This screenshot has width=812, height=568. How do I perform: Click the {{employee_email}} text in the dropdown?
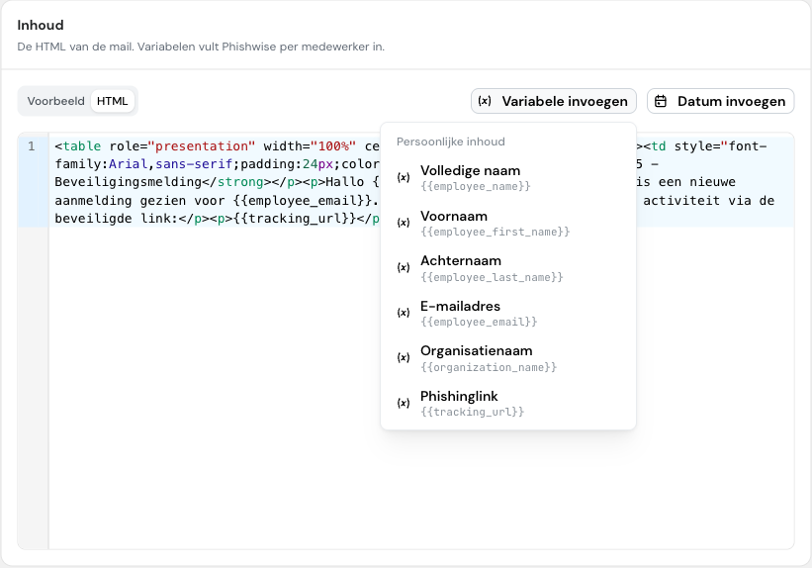click(479, 322)
